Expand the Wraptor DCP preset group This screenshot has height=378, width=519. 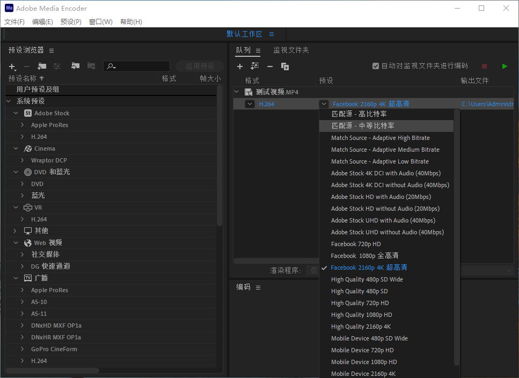coord(22,160)
